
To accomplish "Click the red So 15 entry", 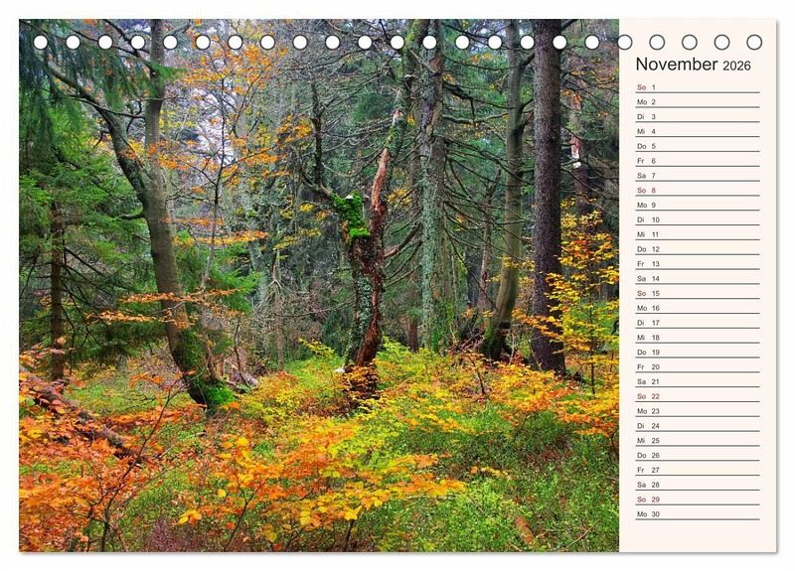I will click(x=696, y=293).
